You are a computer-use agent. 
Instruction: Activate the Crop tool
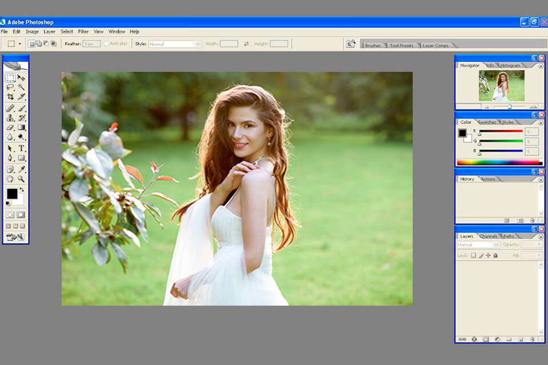10,97
